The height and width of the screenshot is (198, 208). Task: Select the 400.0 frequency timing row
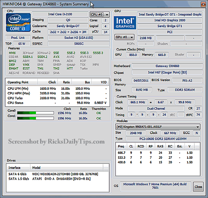[x=158, y=162]
